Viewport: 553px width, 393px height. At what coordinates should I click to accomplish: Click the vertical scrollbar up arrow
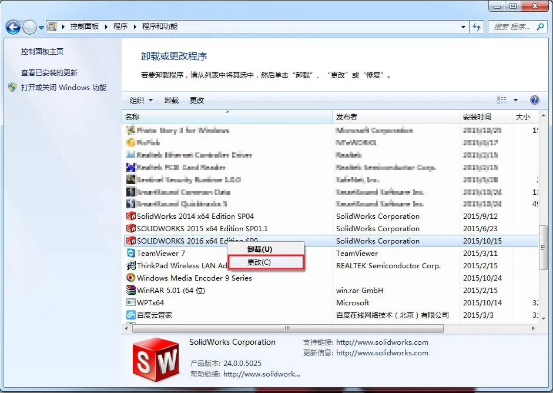(x=543, y=116)
